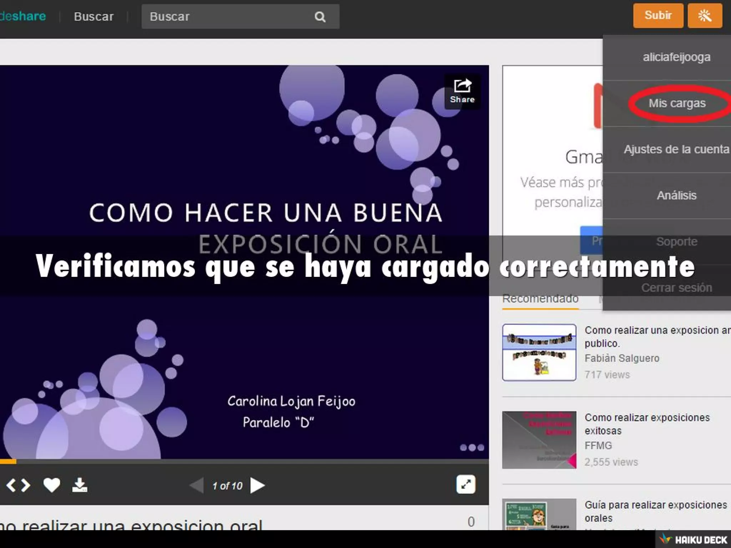Click the Buscar link in header
731x548 pixels.
click(x=94, y=16)
